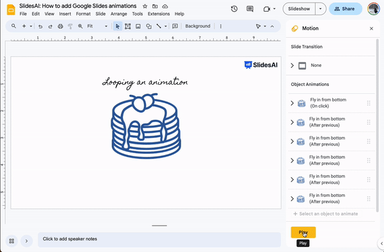
Task: Select the paint format tool
Action: pyautogui.click(x=70, y=26)
